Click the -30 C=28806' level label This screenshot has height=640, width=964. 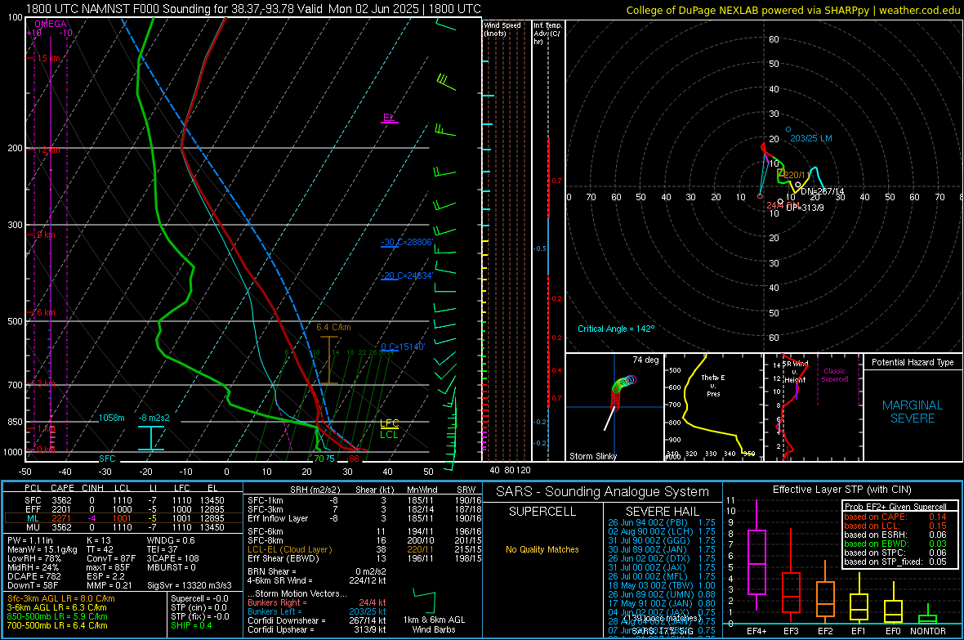click(406, 242)
